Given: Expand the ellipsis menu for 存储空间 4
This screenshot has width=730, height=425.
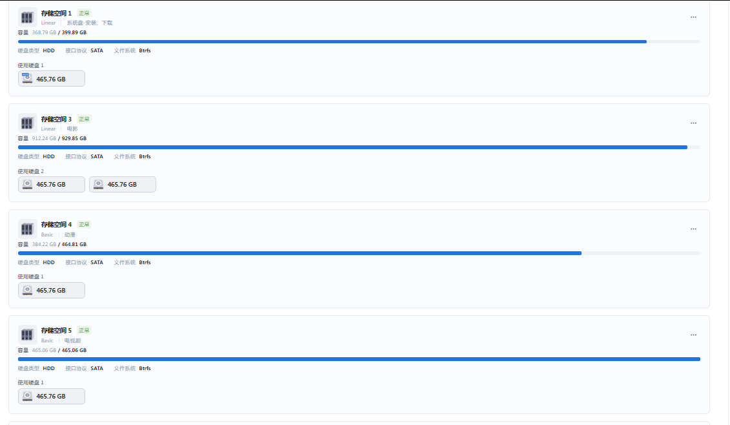Looking at the screenshot, I should 693,229.
